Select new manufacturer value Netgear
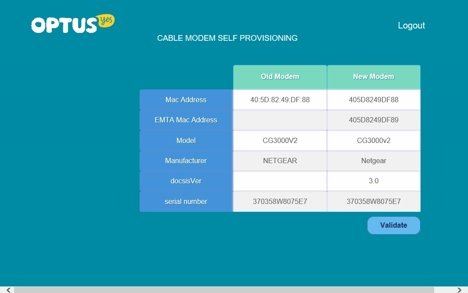Viewport: 468px width, 293px height. click(374, 161)
